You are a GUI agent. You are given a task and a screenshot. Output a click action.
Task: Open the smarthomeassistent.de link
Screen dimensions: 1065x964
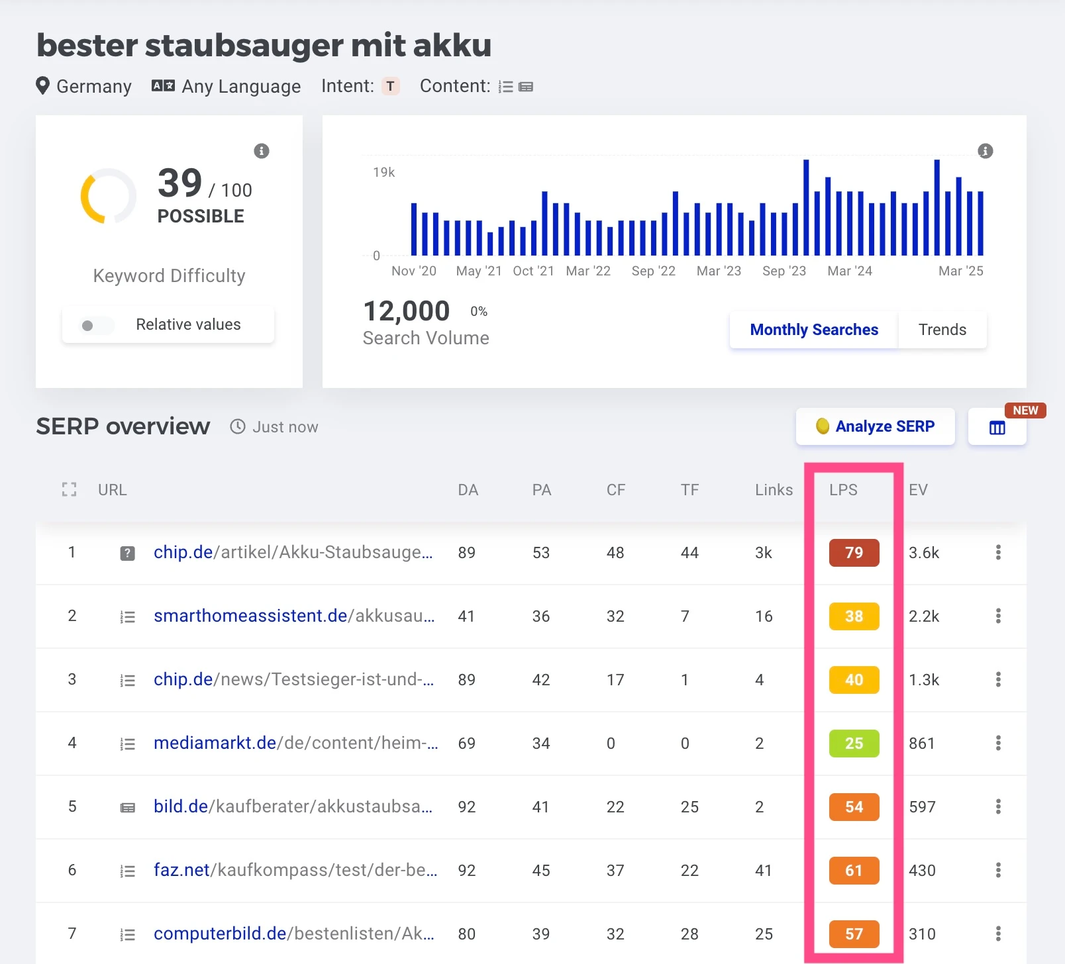250,616
